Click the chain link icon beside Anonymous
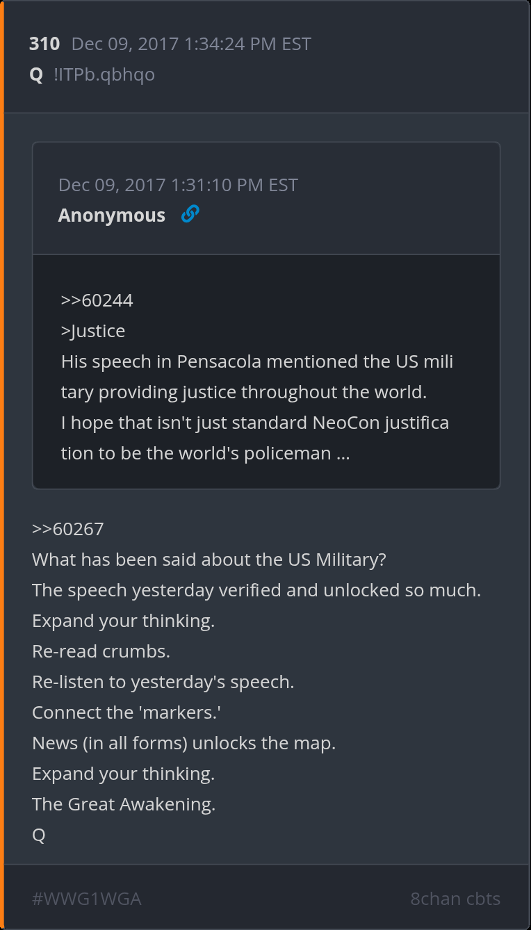The width and height of the screenshot is (531, 930). 190,215
